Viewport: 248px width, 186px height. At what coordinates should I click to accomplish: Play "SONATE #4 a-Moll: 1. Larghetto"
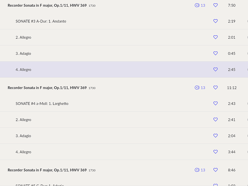pyautogui.click(x=42, y=104)
